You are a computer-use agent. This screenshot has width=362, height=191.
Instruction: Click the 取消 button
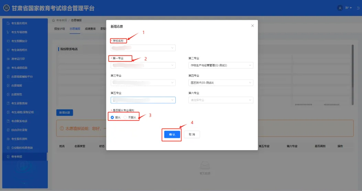[x=192, y=134]
